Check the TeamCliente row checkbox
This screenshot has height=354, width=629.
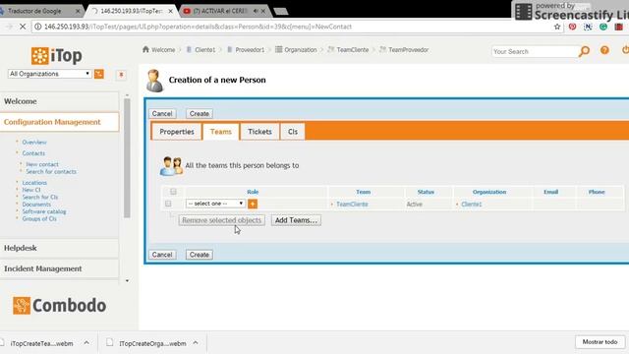(168, 204)
